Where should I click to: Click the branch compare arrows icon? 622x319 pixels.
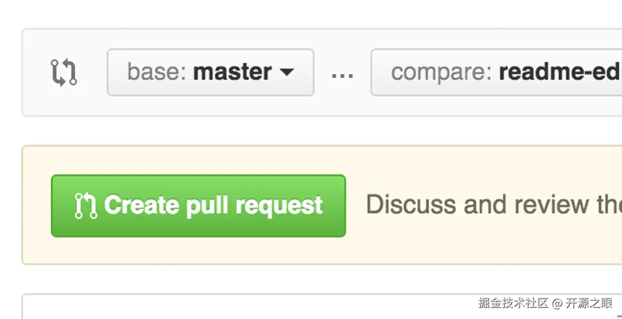coord(63,73)
